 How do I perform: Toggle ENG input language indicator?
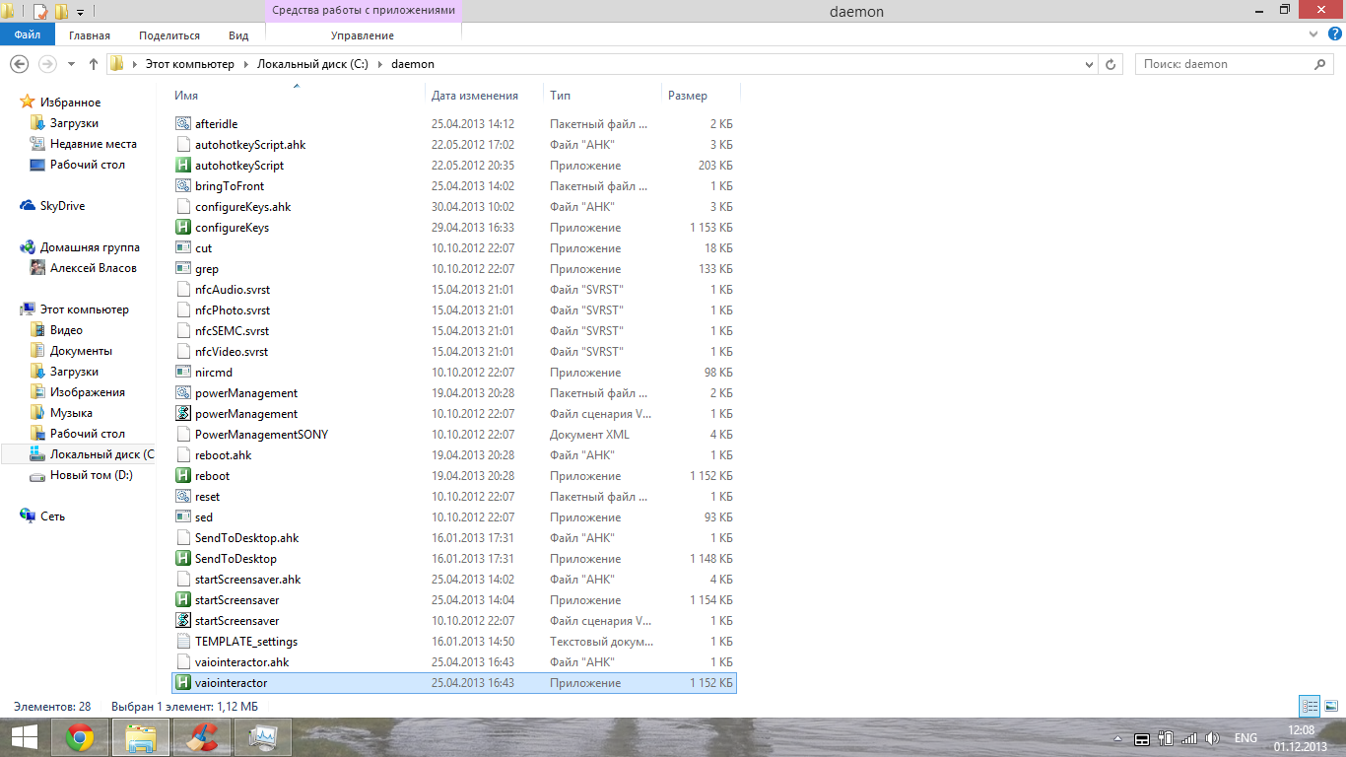1245,738
